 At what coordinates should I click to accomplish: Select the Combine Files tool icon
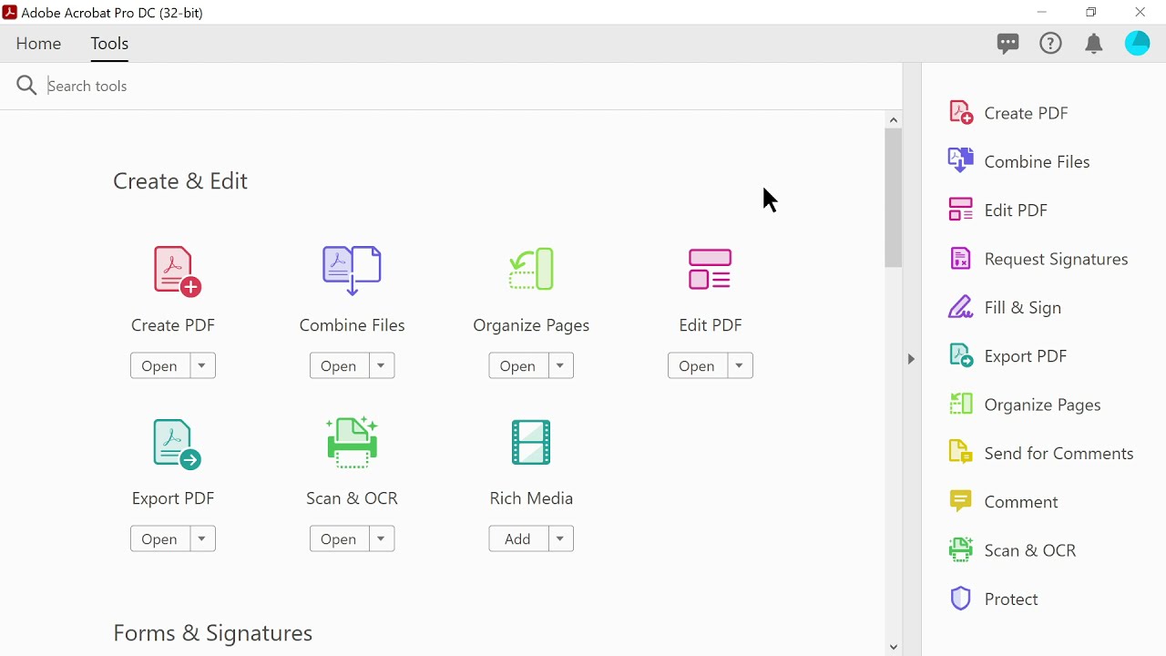[352, 270]
